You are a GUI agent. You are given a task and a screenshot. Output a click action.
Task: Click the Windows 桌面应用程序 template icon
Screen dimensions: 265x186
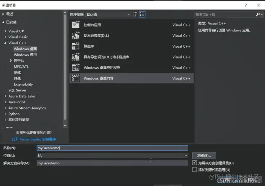[76, 68]
